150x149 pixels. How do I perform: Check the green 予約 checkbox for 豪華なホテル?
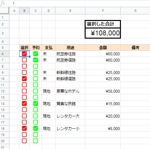pyautogui.click(x=36, y=91)
